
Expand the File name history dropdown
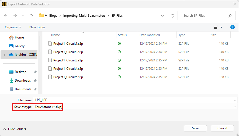235,100
